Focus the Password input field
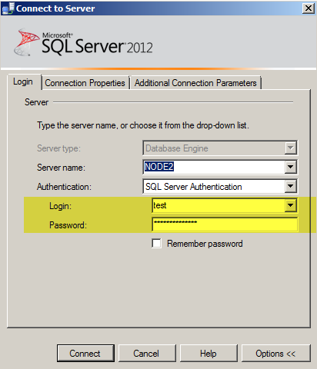This screenshot has height=369, width=317. point(225,224)
